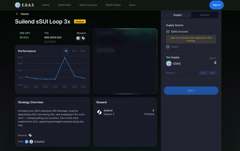Screen dimensions: 240x151
Task: Switch to the Redeem tab
Action: [x=204, y=15]
